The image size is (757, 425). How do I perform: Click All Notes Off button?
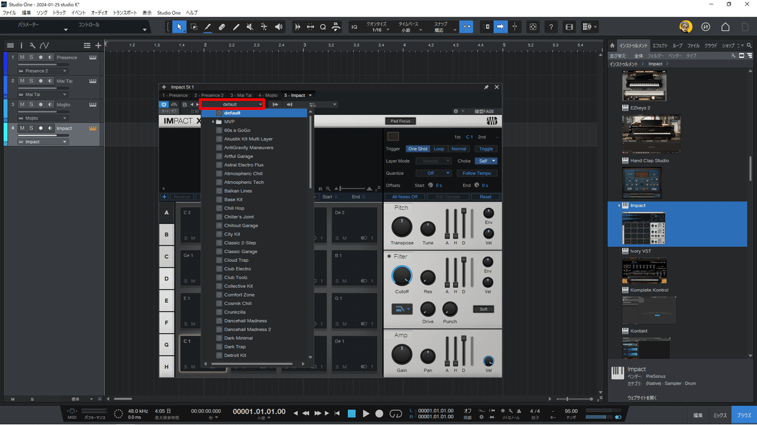coord(404,196)
